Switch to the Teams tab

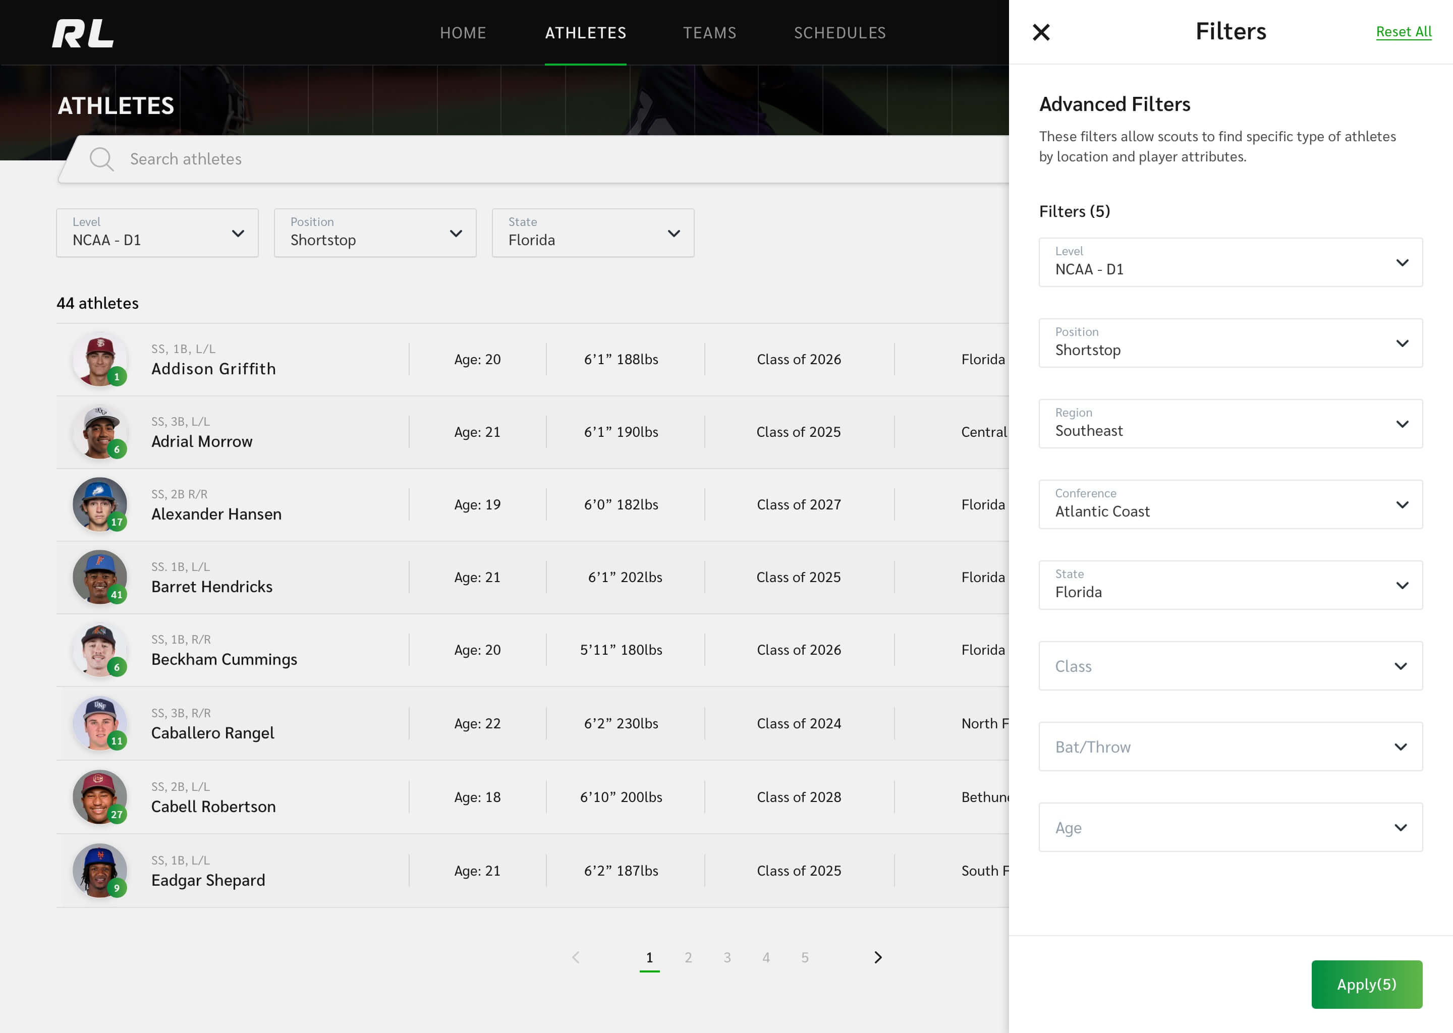[709, 33]
